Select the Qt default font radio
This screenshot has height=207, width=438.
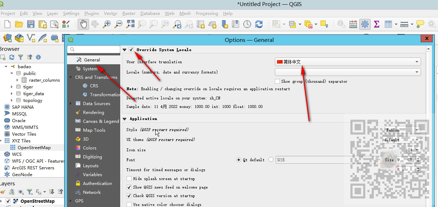click(x=239, y=160)
